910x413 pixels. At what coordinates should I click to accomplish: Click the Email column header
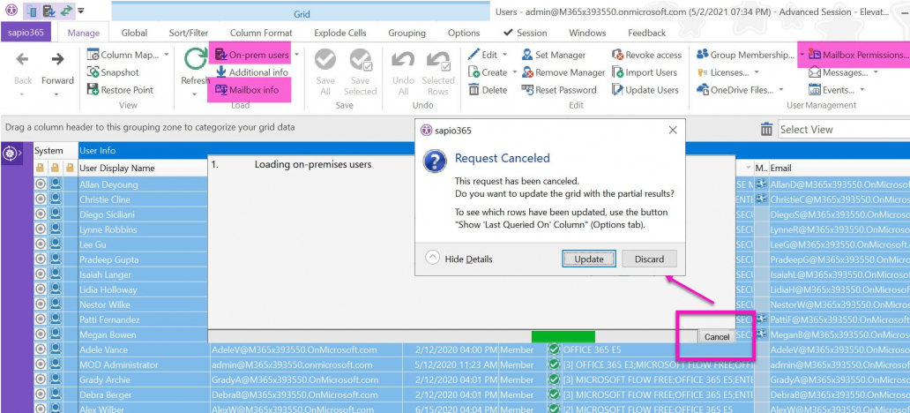pyautogui.click(x=839, y=168)
